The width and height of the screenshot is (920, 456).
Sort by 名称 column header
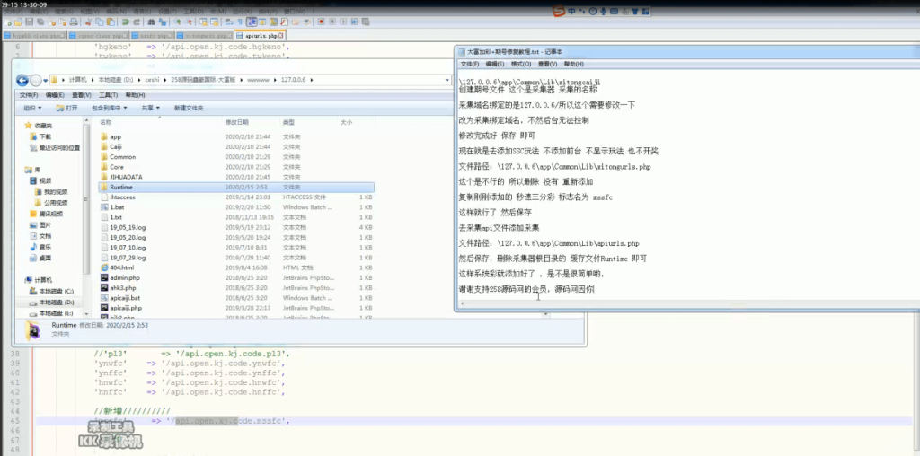coord(105,122)
